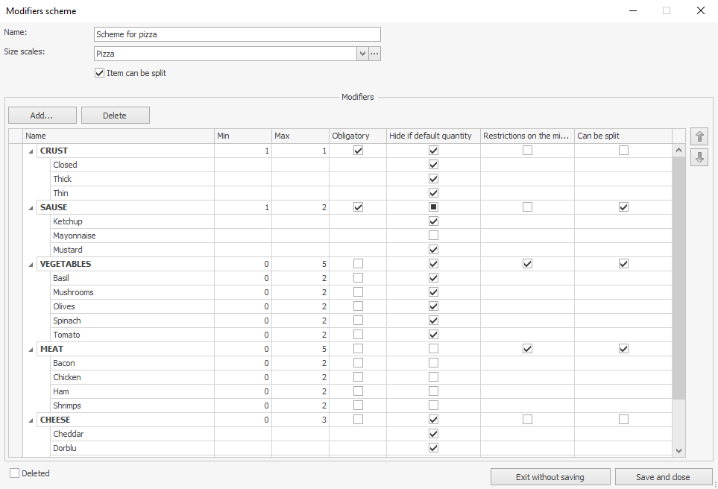The height and width of the screenshot is (489, 718).
Task: Click the move down arrow icon
Action: [x=699, y=157]
